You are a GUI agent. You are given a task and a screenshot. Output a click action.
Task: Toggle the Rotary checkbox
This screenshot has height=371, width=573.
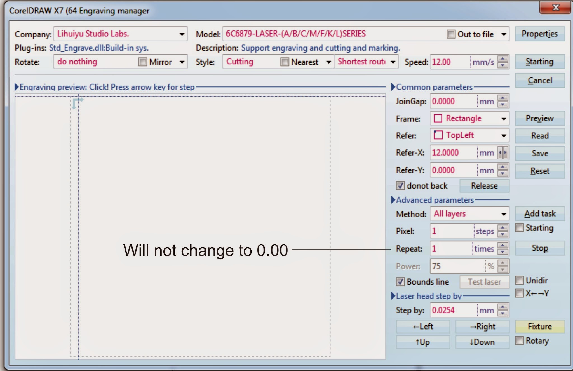point(519,341)
